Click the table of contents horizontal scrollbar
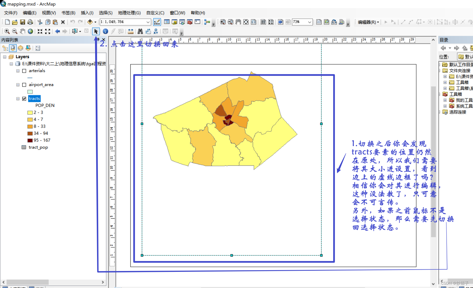473x288 pixels. click(x=28, y=282)
